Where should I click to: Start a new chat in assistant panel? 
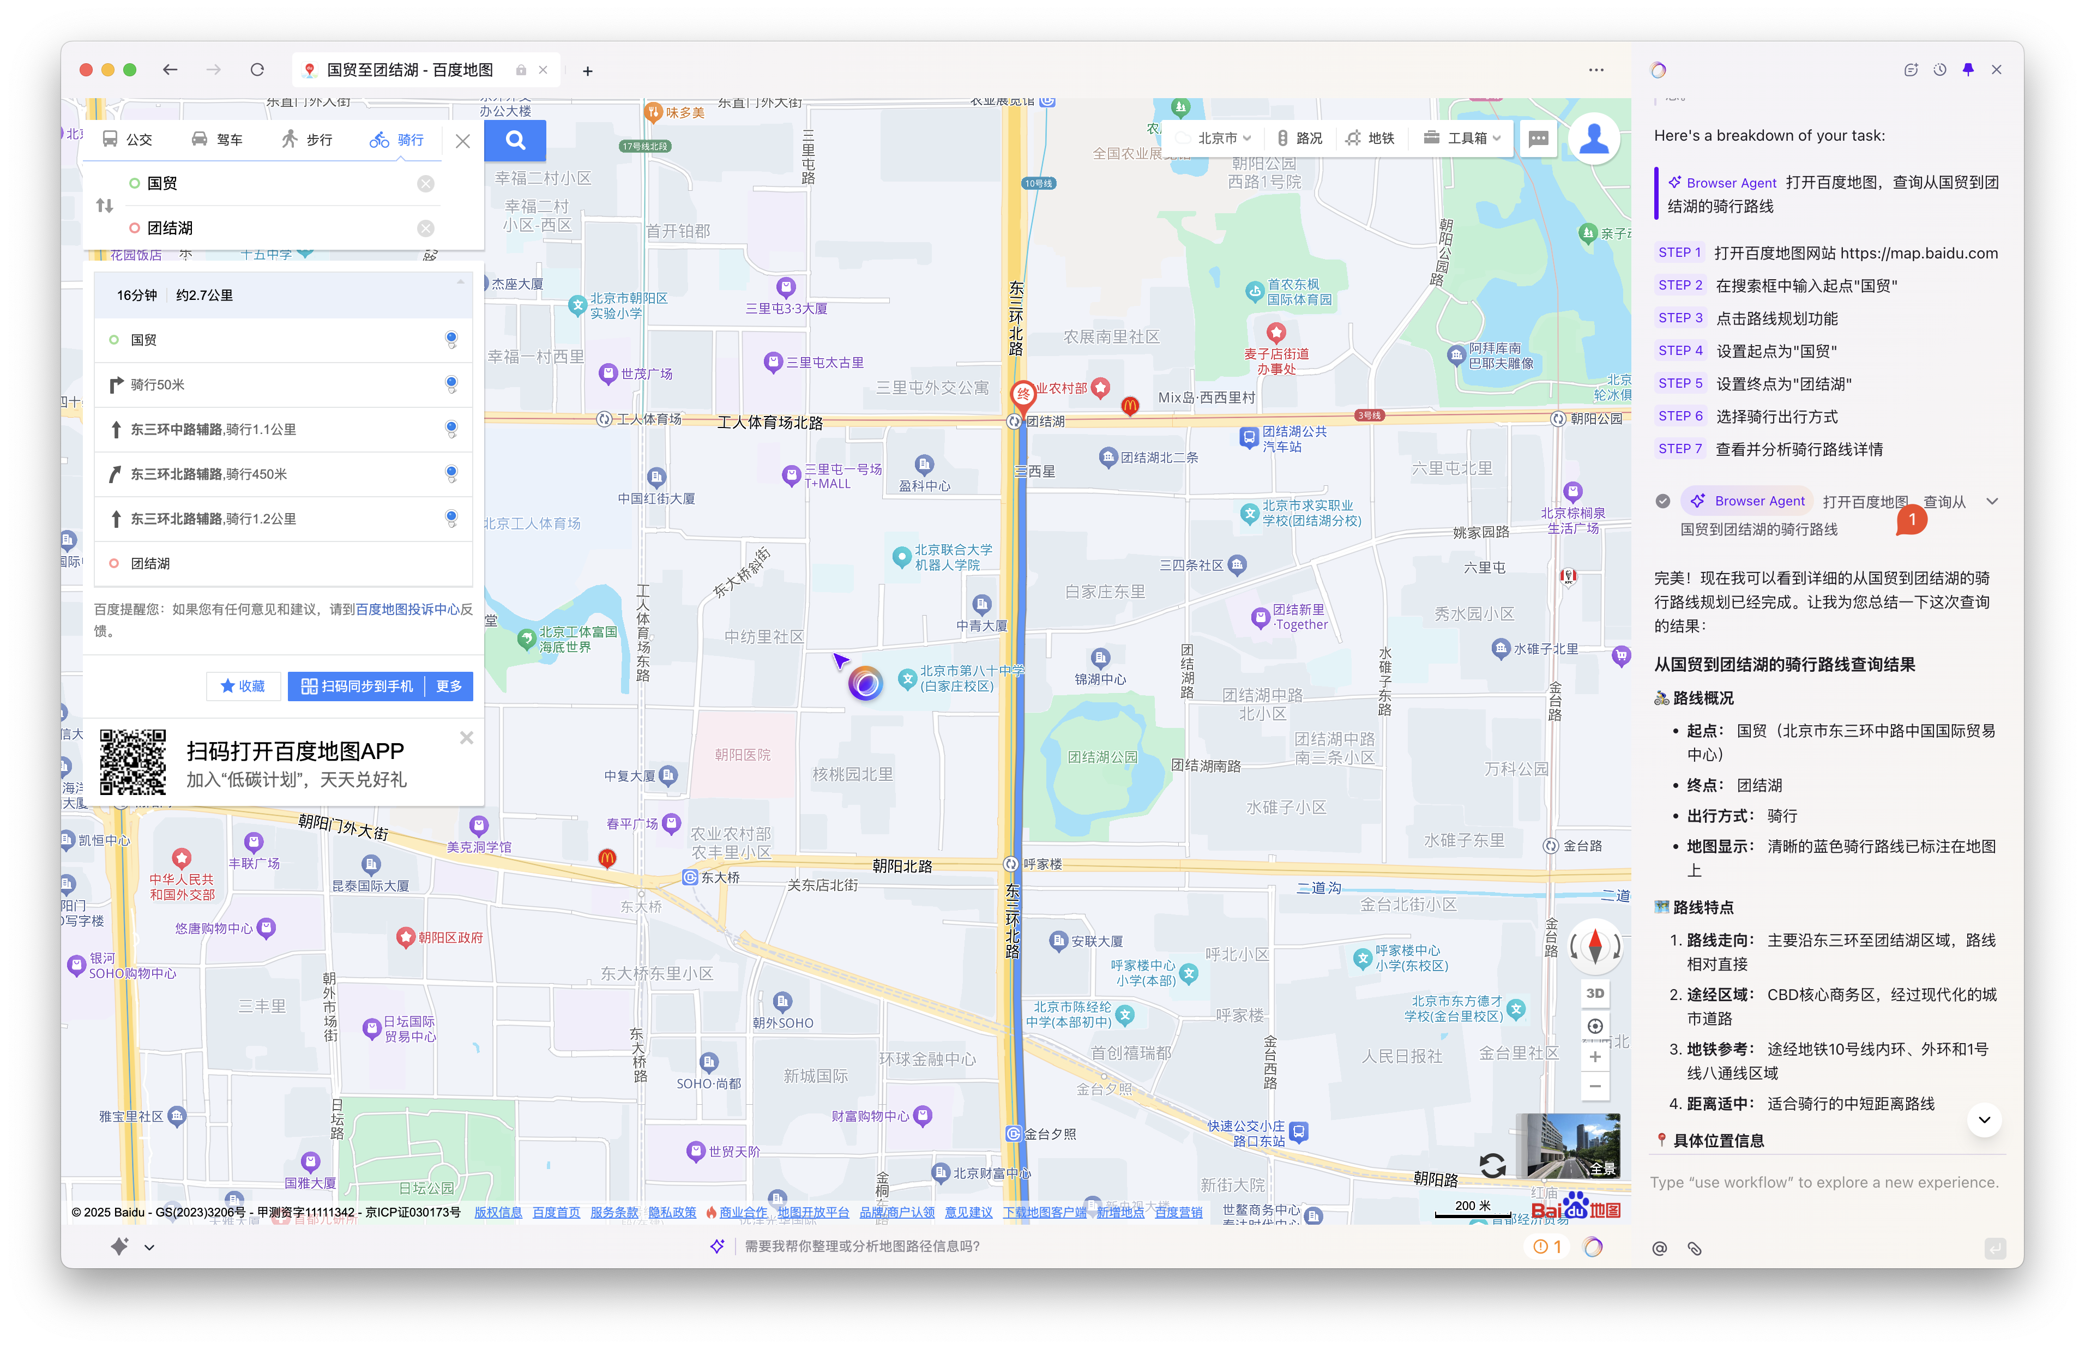click(1911, 70)
